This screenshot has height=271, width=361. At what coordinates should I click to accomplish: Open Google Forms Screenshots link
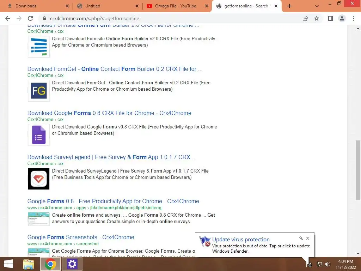81,237
